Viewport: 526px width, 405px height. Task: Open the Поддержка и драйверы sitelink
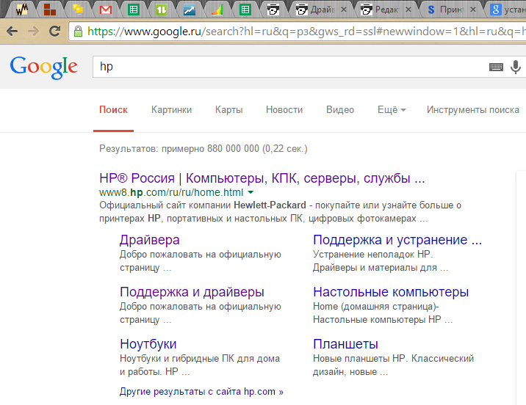(x=192, y=293)
